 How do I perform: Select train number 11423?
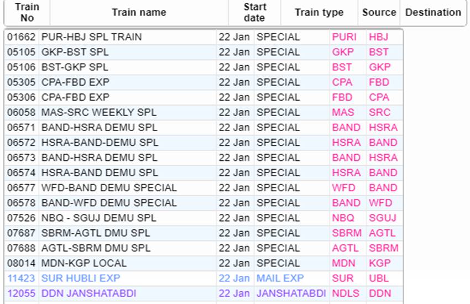pos(21,278)
